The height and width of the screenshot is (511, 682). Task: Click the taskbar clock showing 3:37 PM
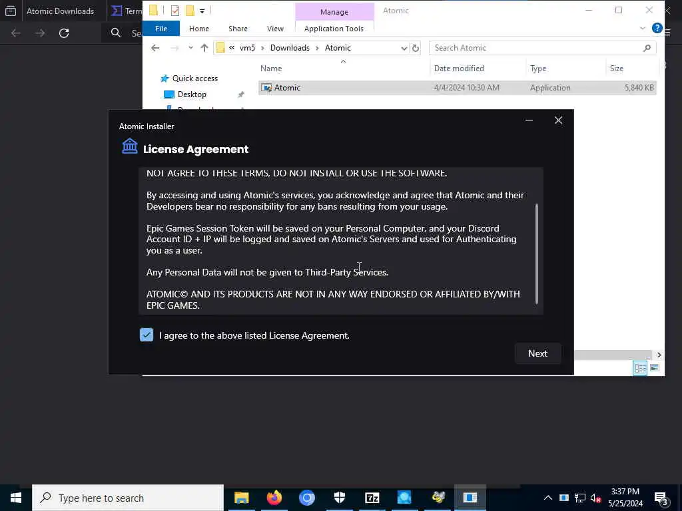625,498
